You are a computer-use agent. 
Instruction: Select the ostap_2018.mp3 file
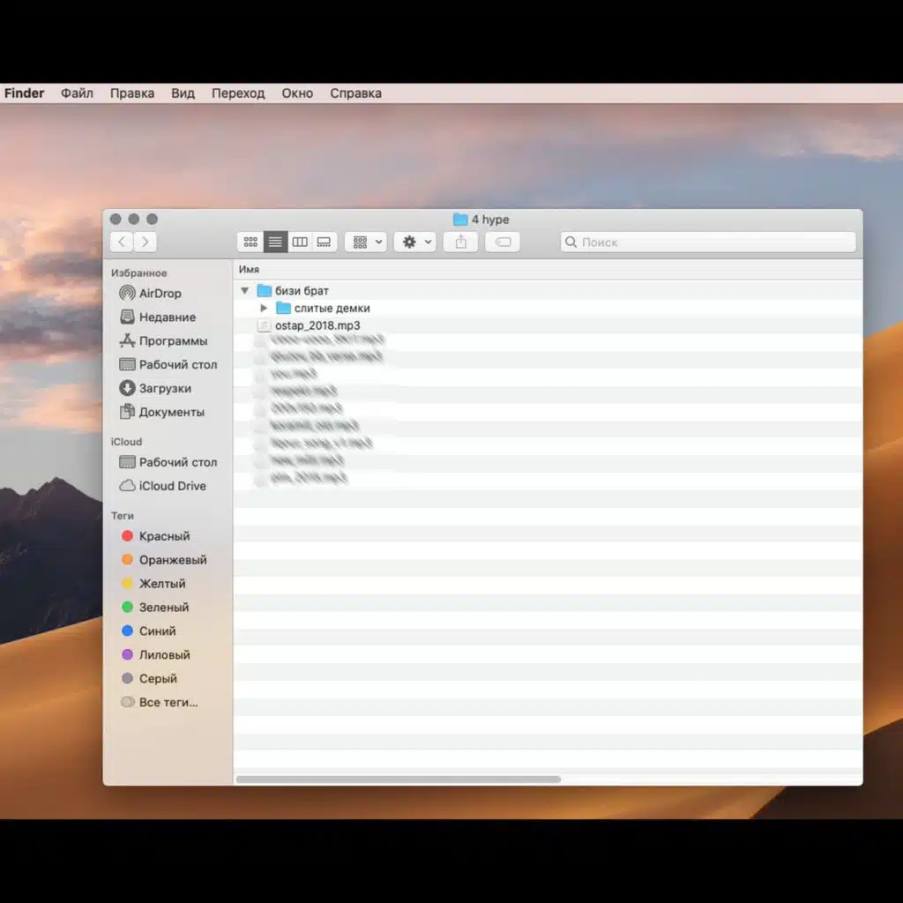(x=317, y=325)
